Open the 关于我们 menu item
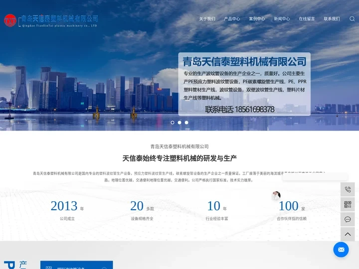This screenshot has height=269, width=359. click(207, 19)
